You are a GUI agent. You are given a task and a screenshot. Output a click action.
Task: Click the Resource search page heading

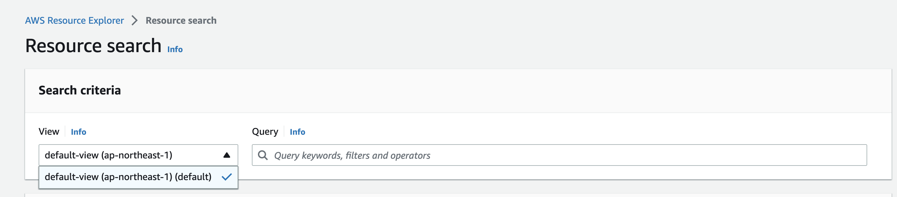[93, 46]
